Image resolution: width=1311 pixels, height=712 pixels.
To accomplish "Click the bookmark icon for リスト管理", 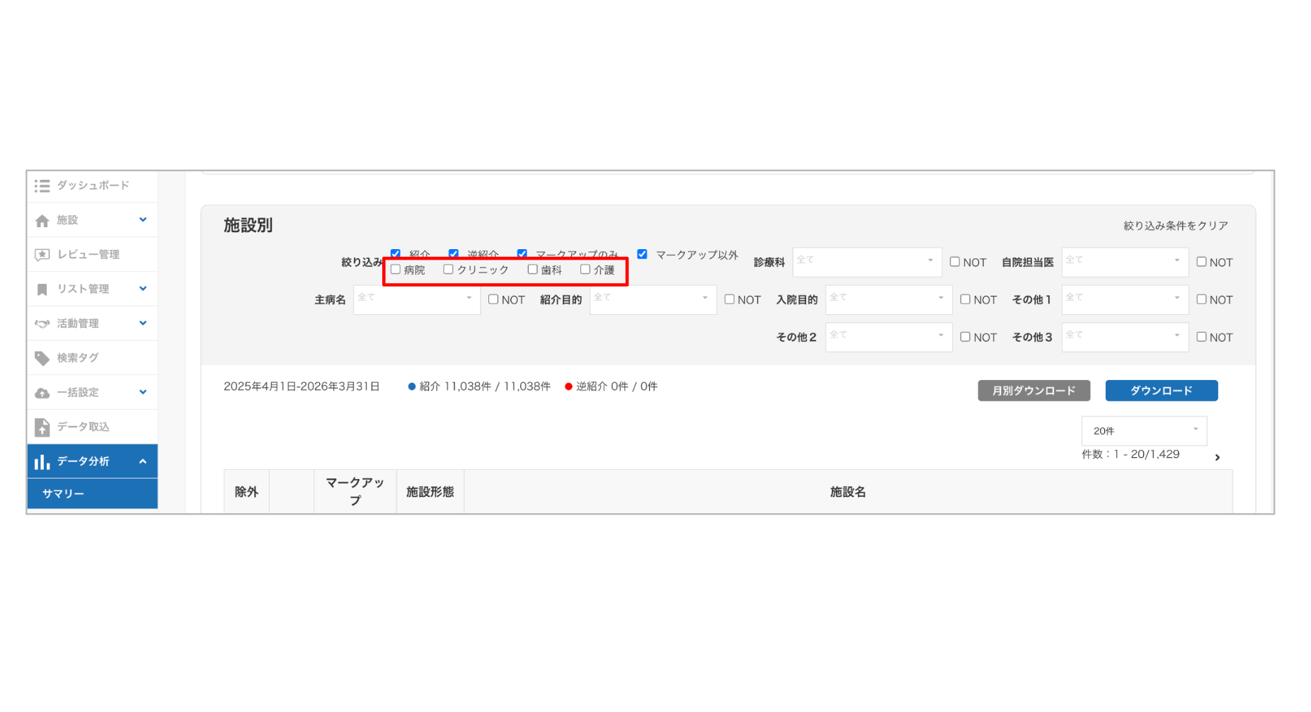I will click(x=42, y=289).
